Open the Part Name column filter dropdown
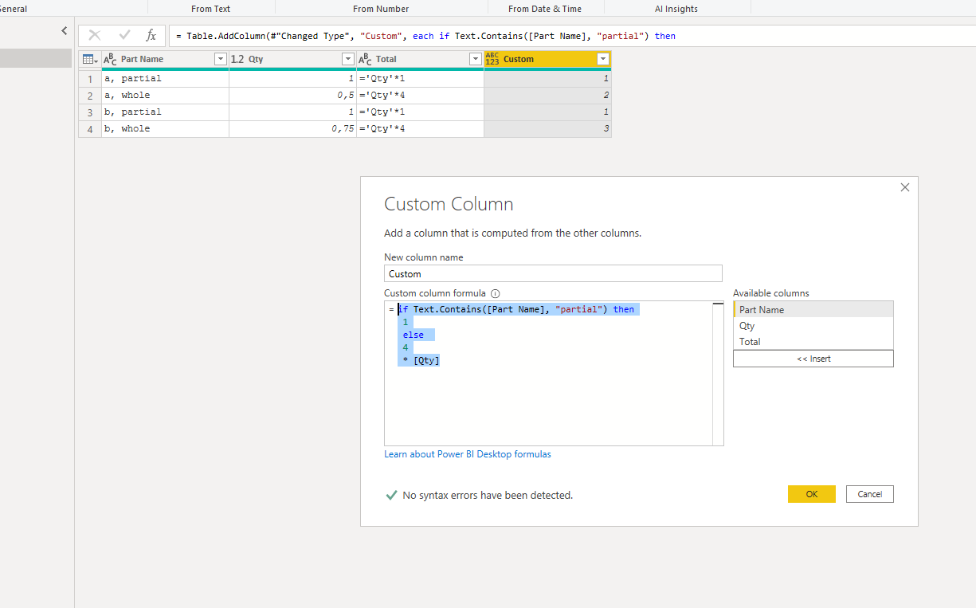The width and height of the screenshot is (976, 608). (221, 59)
